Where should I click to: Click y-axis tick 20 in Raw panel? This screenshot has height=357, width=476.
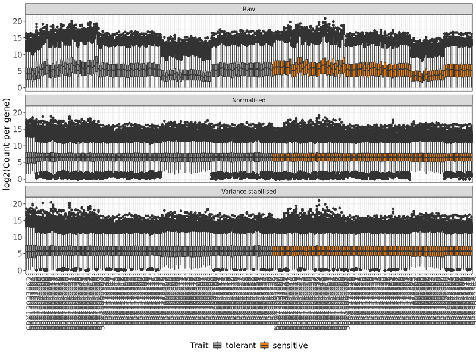[x=17, y=21]
